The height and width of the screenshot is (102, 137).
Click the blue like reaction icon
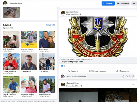coord(62,66)
